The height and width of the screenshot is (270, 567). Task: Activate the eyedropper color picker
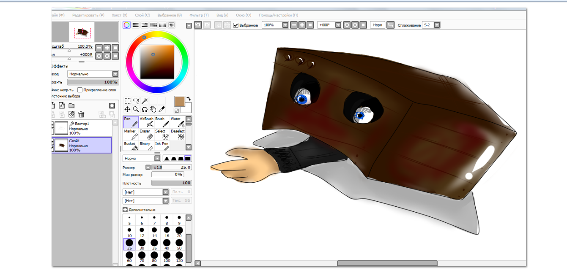pyautogui.click(x=162, y=109)
